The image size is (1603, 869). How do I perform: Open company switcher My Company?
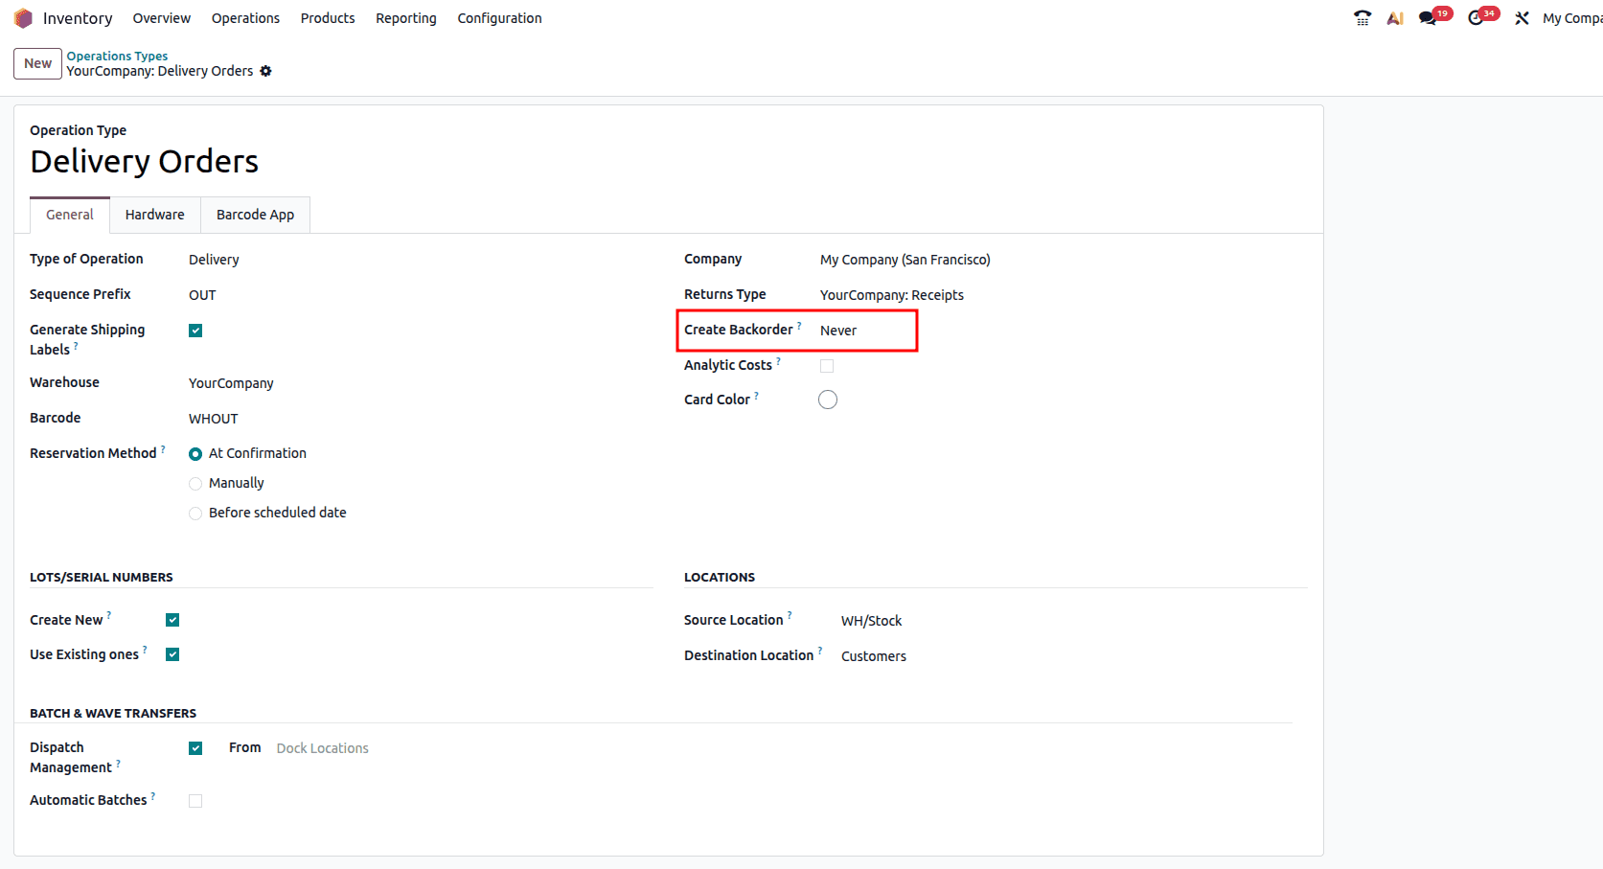[x=1572, y=18]
